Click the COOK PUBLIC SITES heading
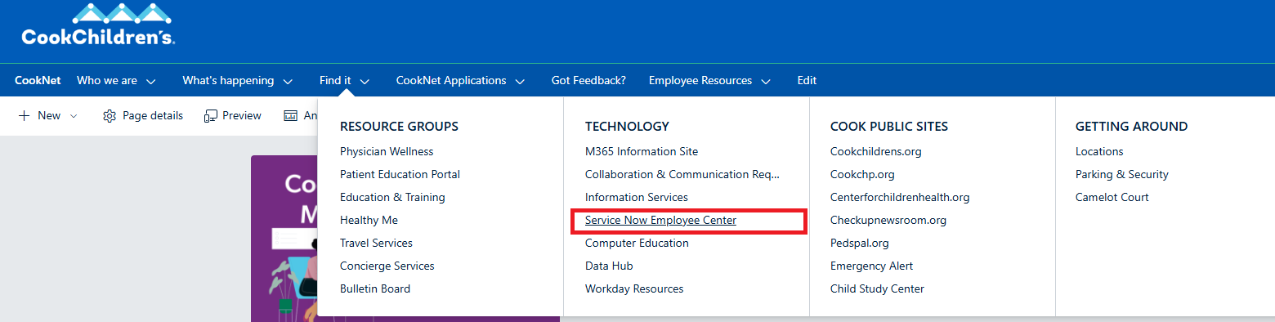The height and width of the screenshot is (322, 1275). click(x=889, y=127)
